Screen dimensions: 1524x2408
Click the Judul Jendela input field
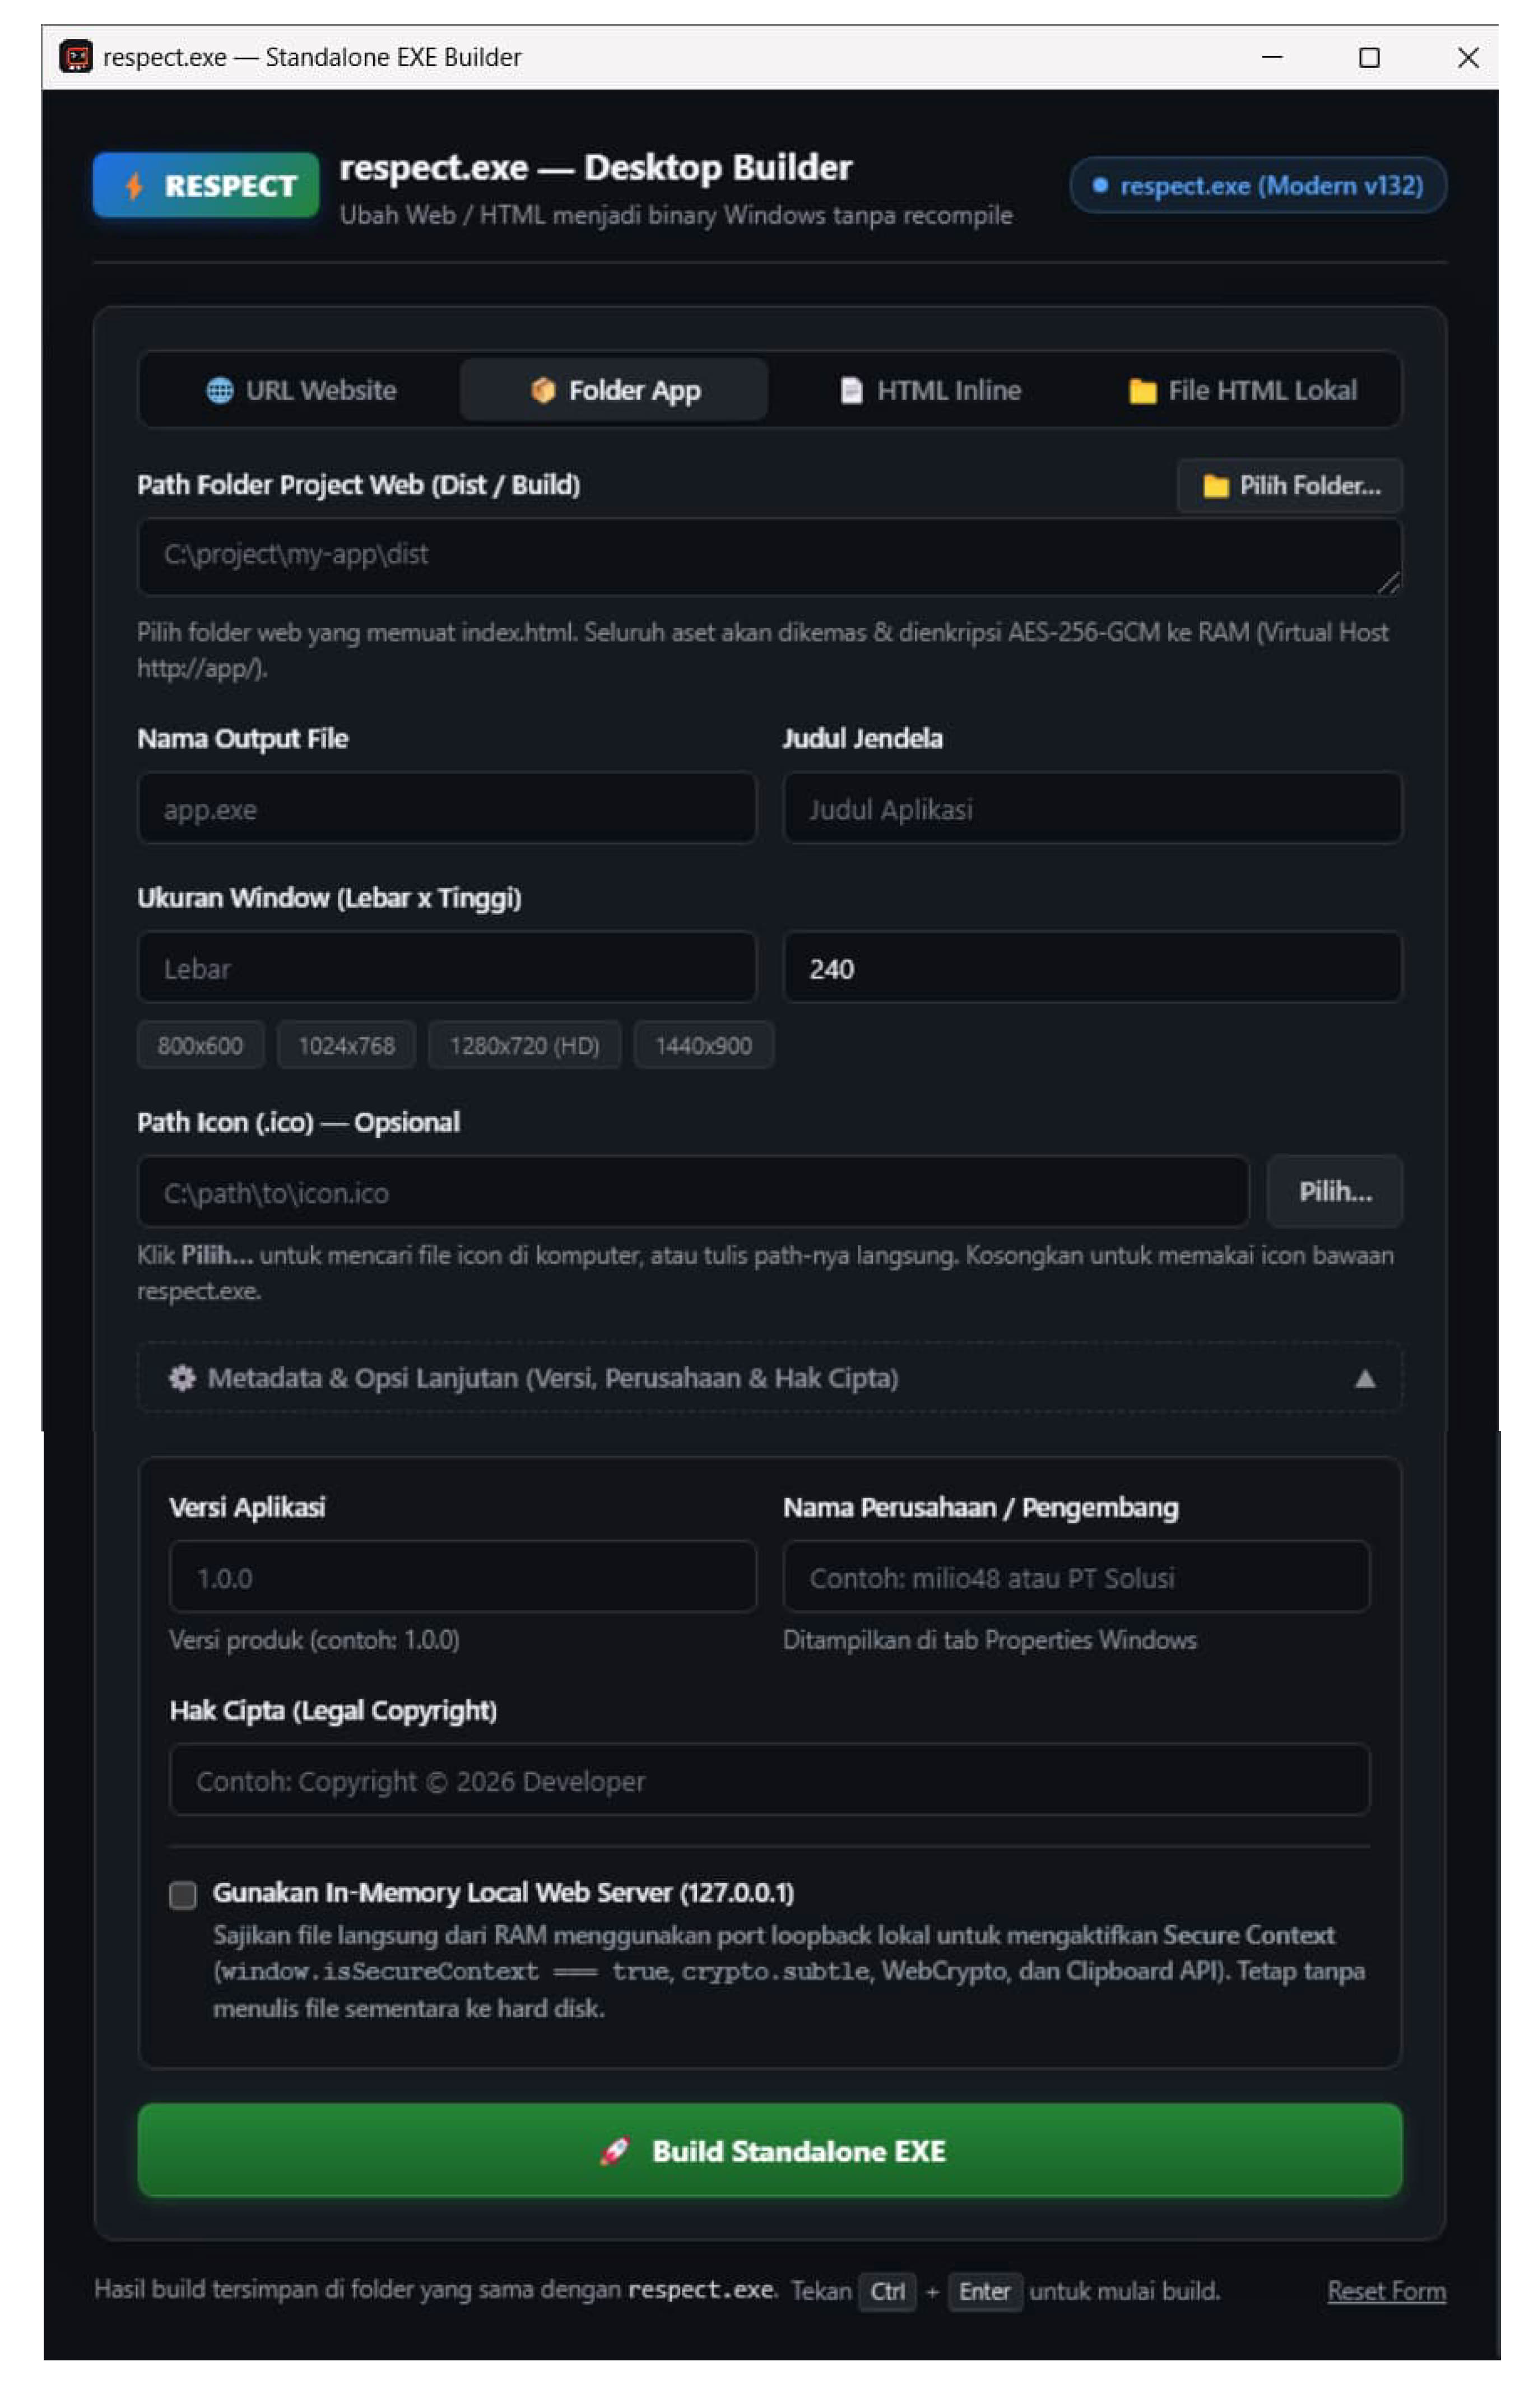1092,808
